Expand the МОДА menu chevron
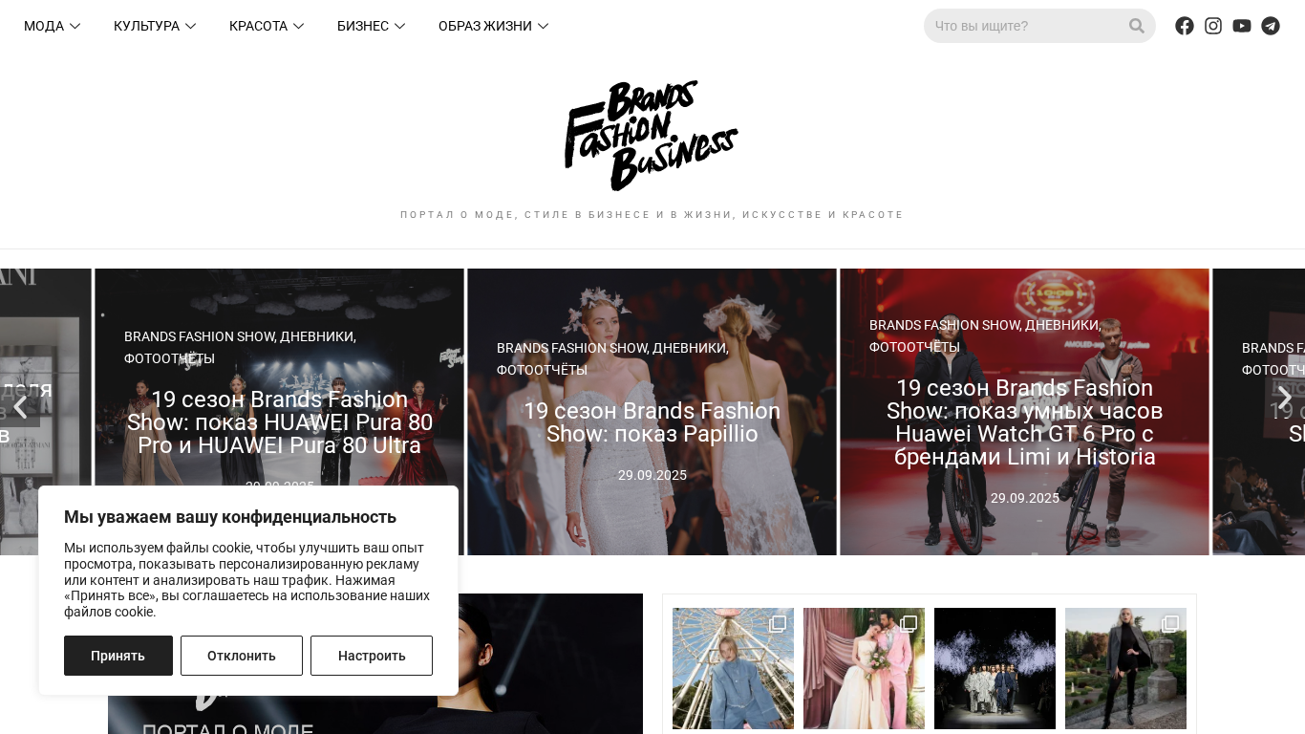This screenshot has height=734, width=1305. click(x=75, y=26)
